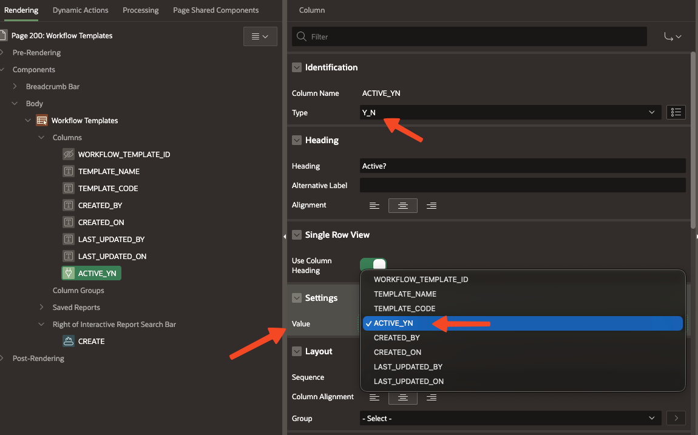This screenshot has height=435, width=698.
Task: Click the text icon beside LAST_UPDATED_ON in the tree
Action: coord(68,256)
